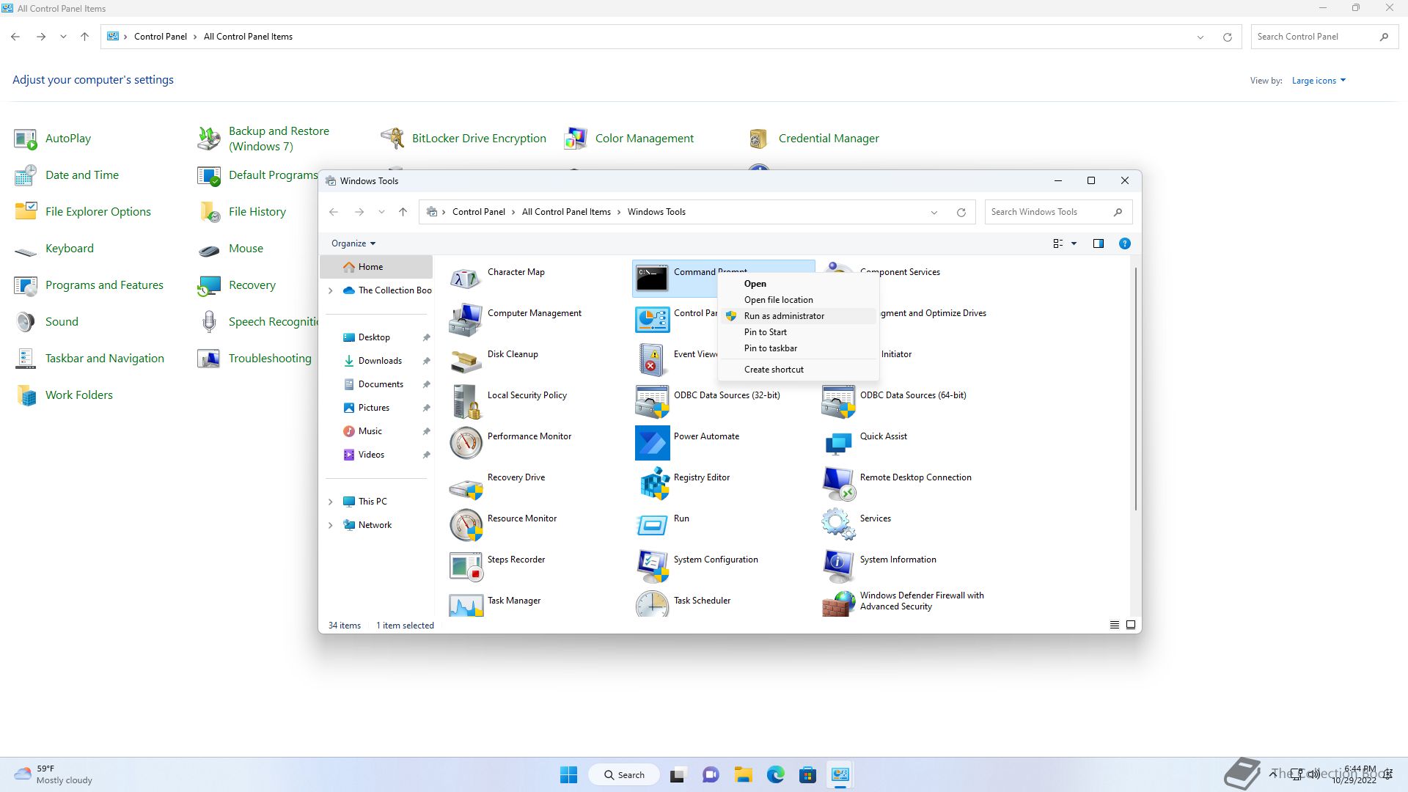Open recent locations dropdown in Control Panel
This screenshot has width=1408, height=792.
point(63,37)
